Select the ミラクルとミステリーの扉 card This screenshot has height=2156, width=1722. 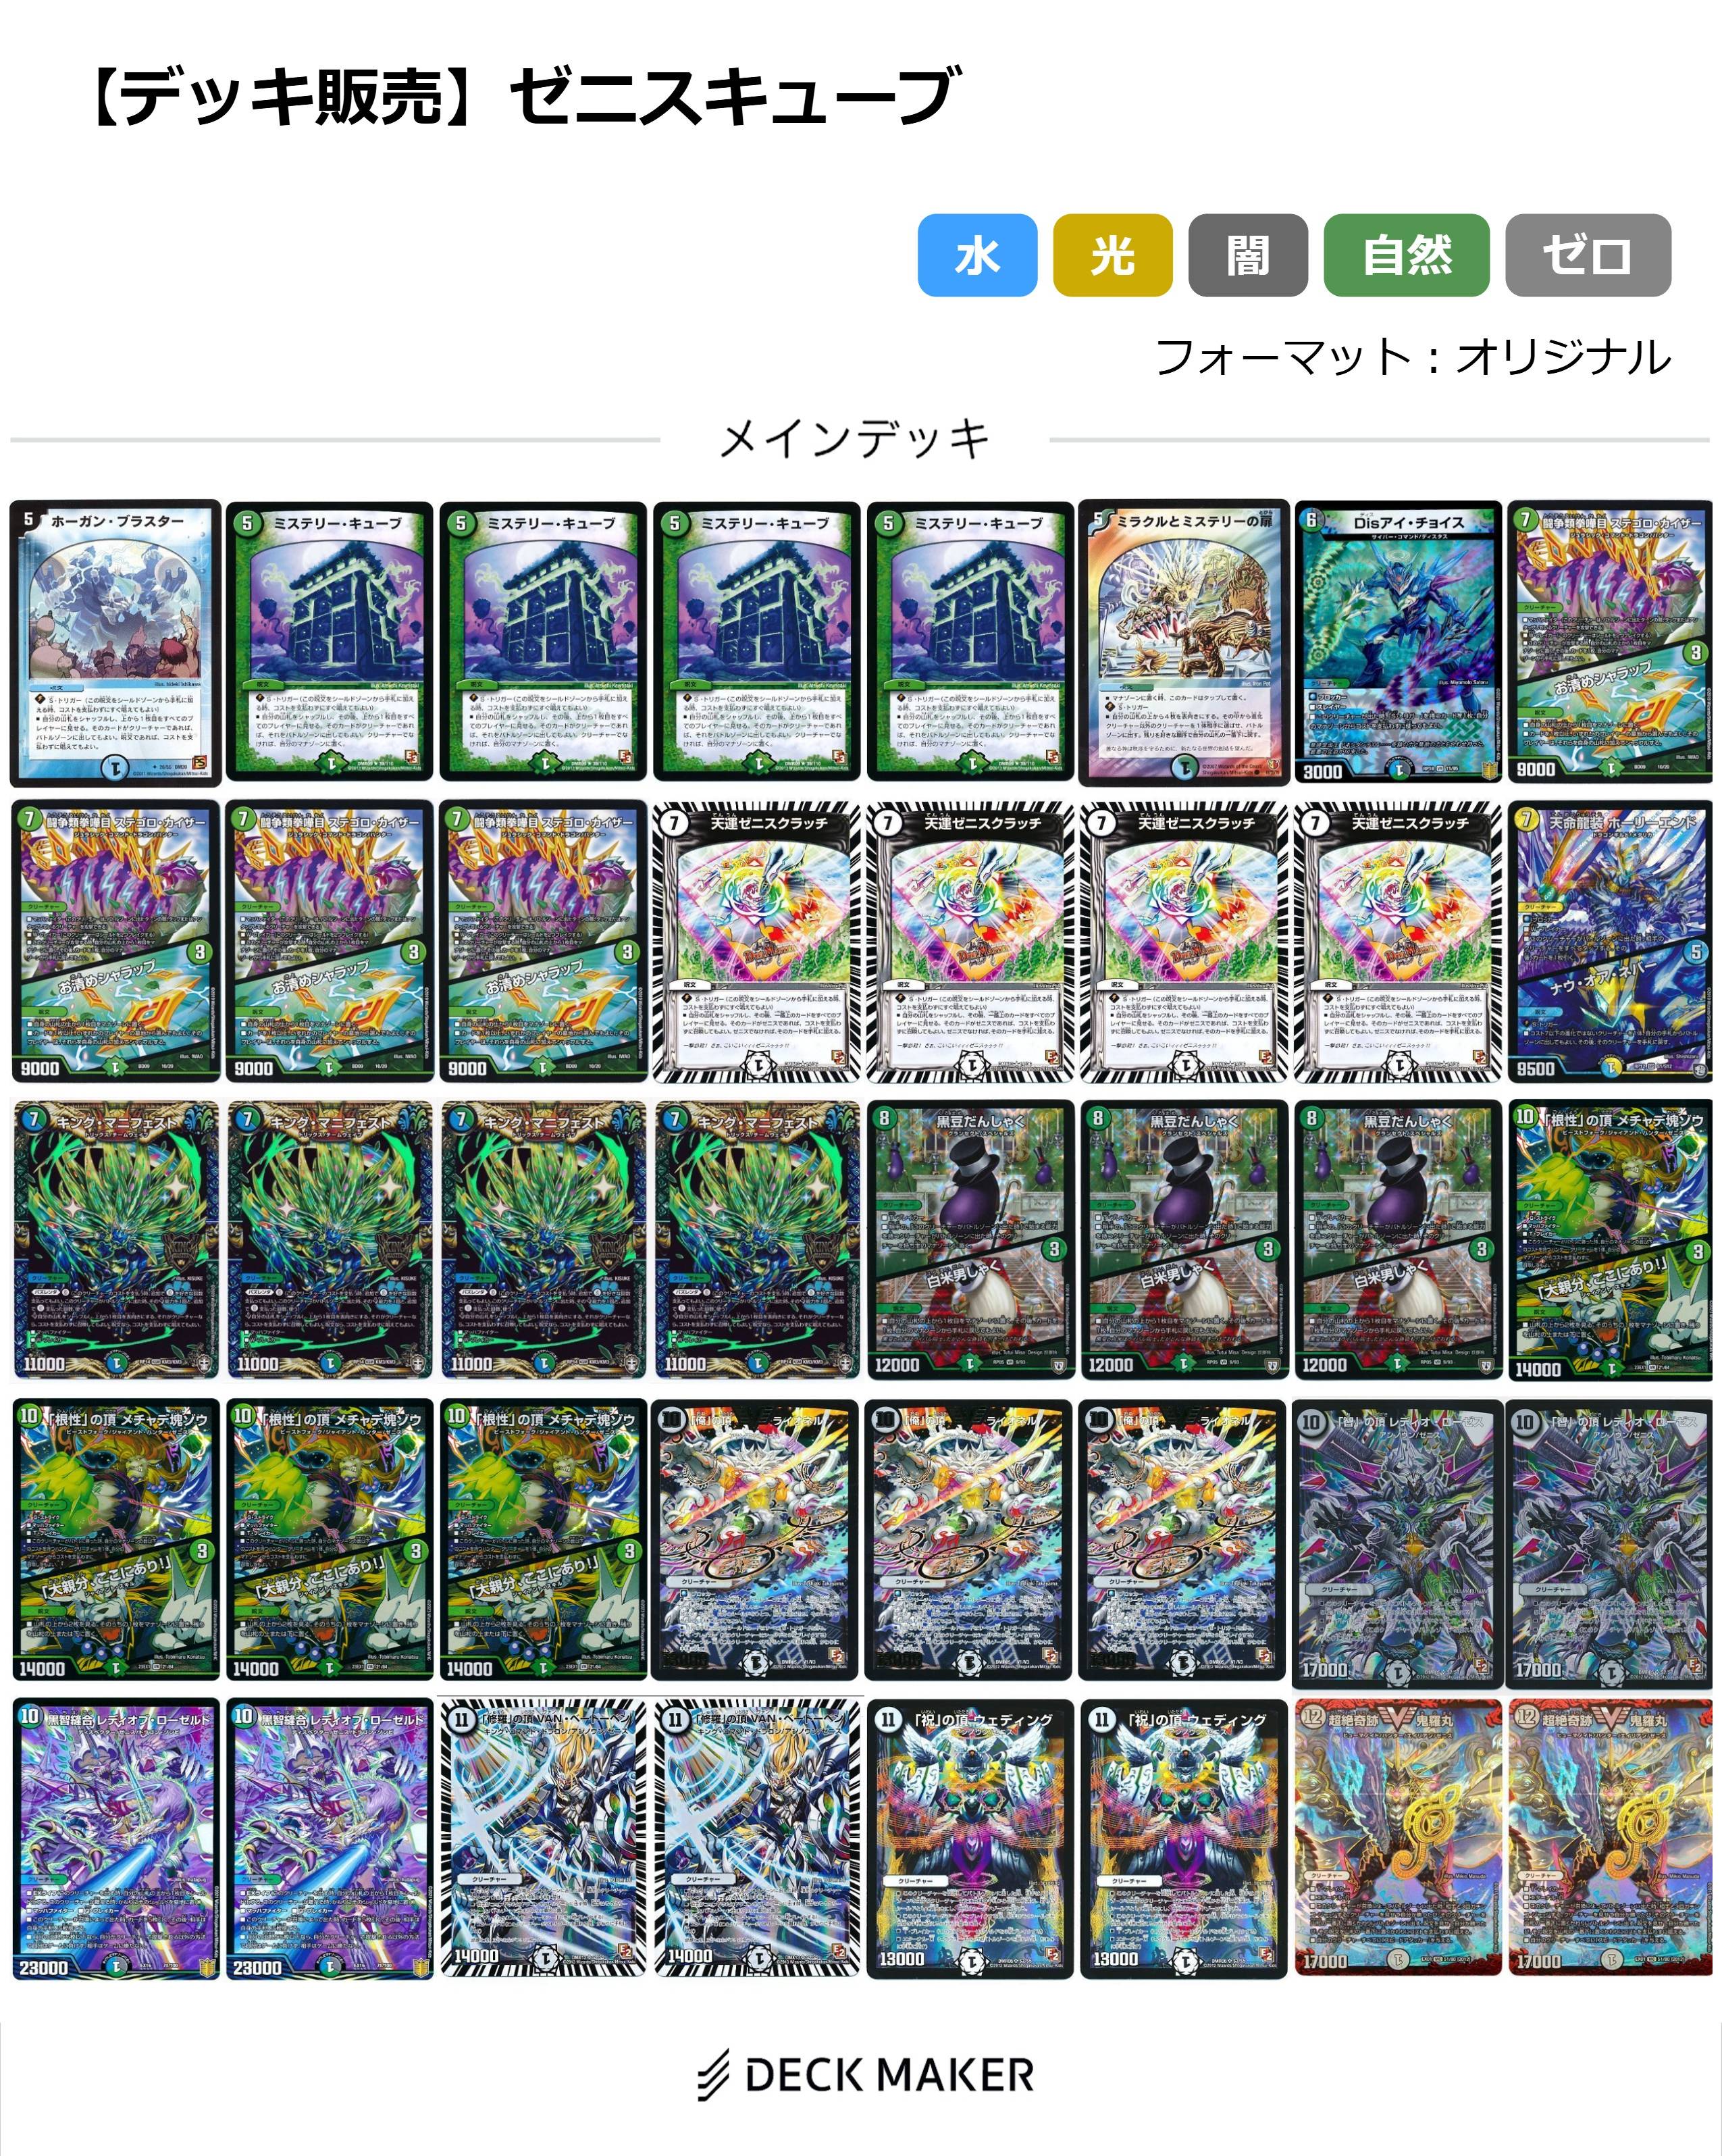point(1184,643)
